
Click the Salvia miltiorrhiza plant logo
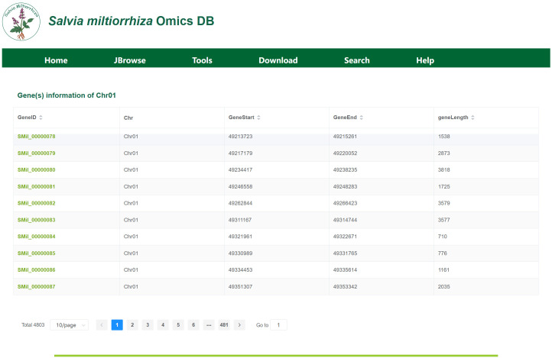(x=21, y=21)
